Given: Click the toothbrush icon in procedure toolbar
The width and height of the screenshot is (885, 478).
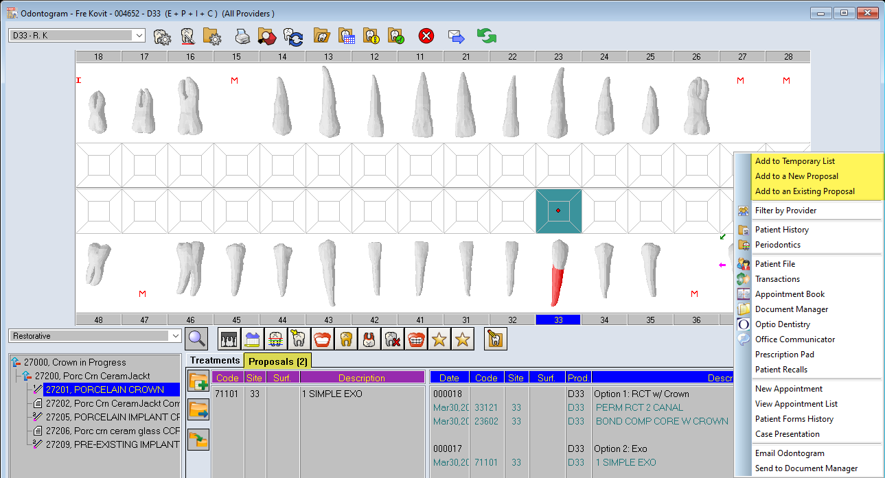Looking at the screenshot, I should tap(251, 339).
